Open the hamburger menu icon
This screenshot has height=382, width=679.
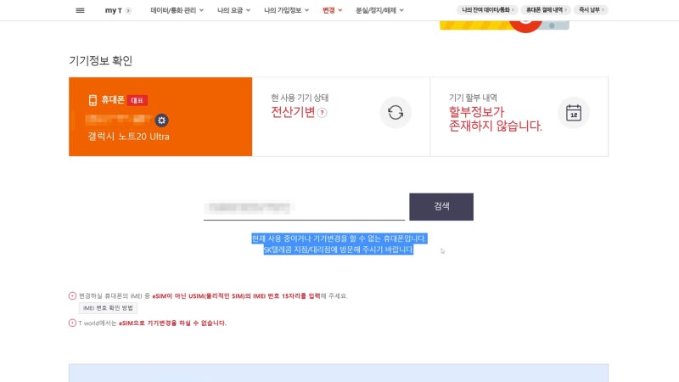tap(80, 10)
